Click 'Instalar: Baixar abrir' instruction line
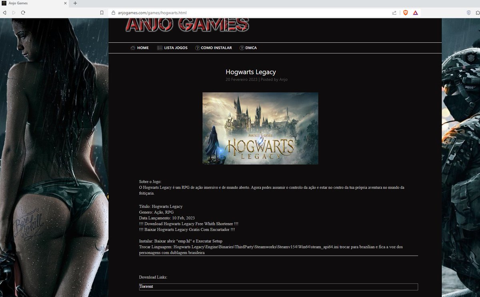This screenshot has width=480, height=297. tap(181, 241)
